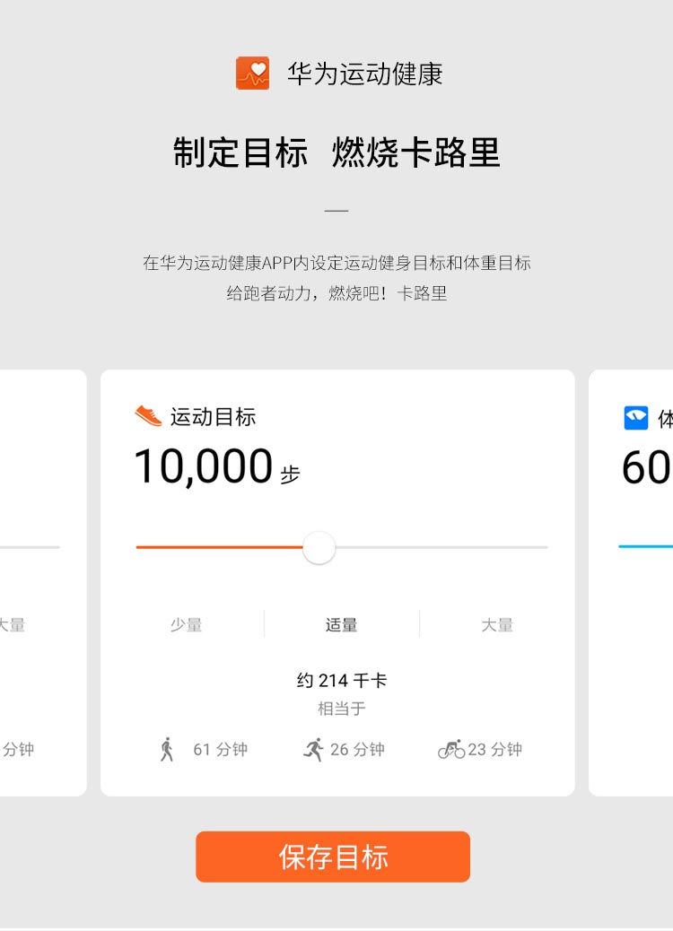Click the running person icon
The height and width of the screenshot is (931, 673).
coord(313,750)
